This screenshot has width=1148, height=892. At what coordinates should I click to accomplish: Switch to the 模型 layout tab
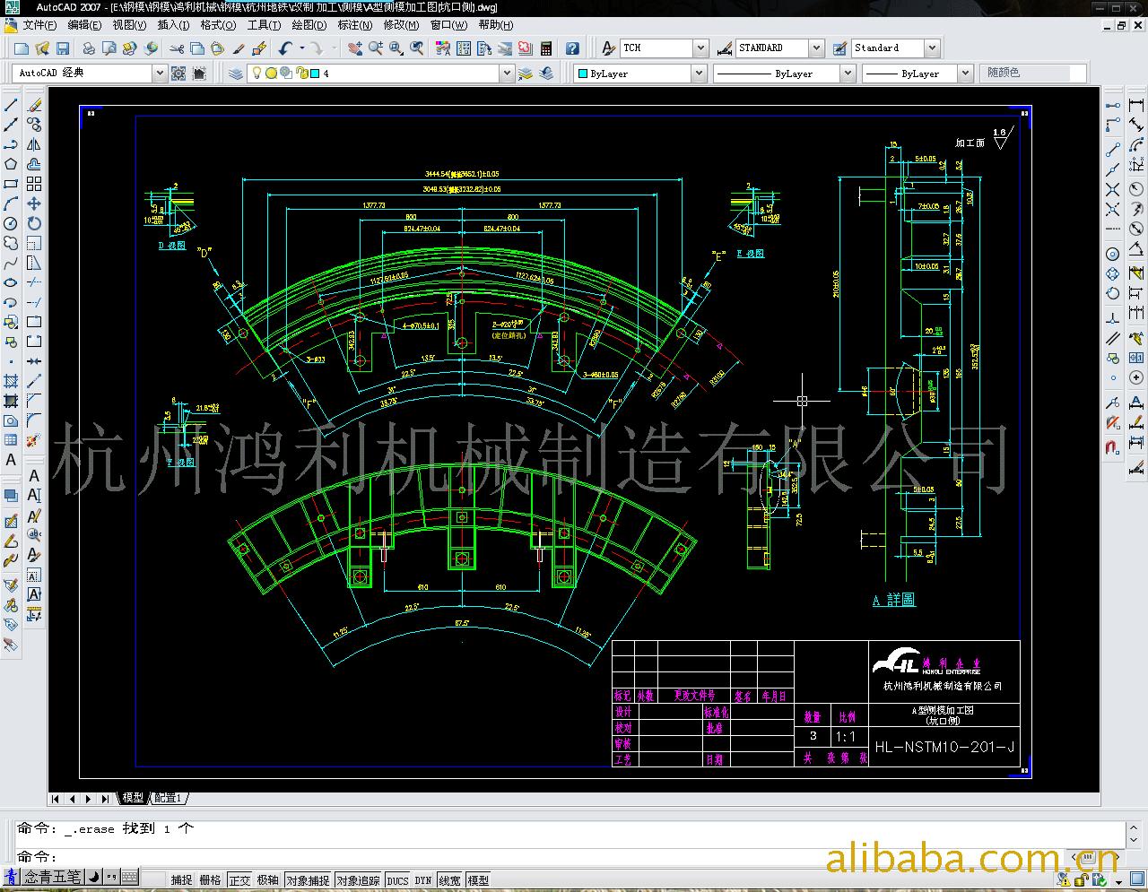pyautogui.click(x=133, y=798)
